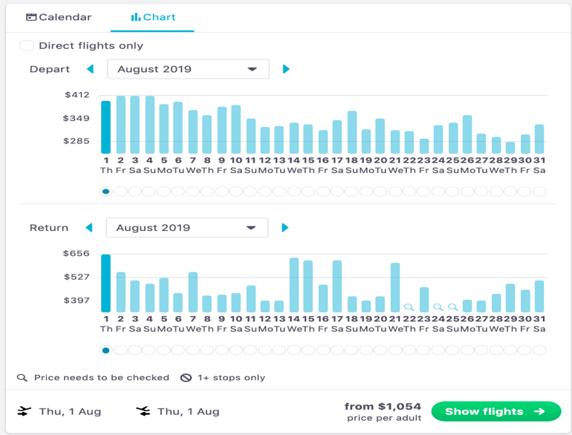The height and width of the screenshot is (435, 572).
Task: Select depart price bar for day 18
Action: coord(351,132)
